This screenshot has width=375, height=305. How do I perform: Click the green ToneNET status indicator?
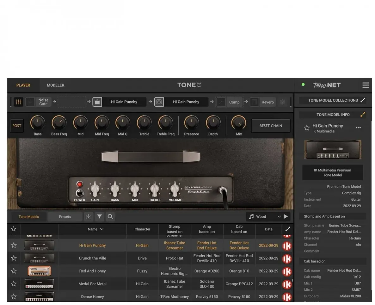click(x=303, y=84)
